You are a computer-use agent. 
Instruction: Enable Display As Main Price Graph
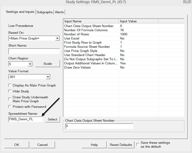pos(10,85)
